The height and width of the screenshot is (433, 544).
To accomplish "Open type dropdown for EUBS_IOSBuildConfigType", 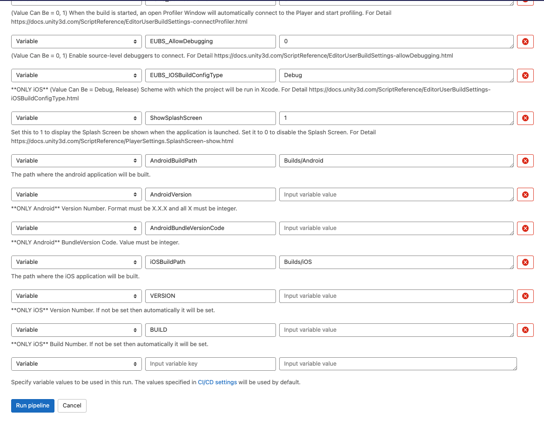I will (76, 76).
